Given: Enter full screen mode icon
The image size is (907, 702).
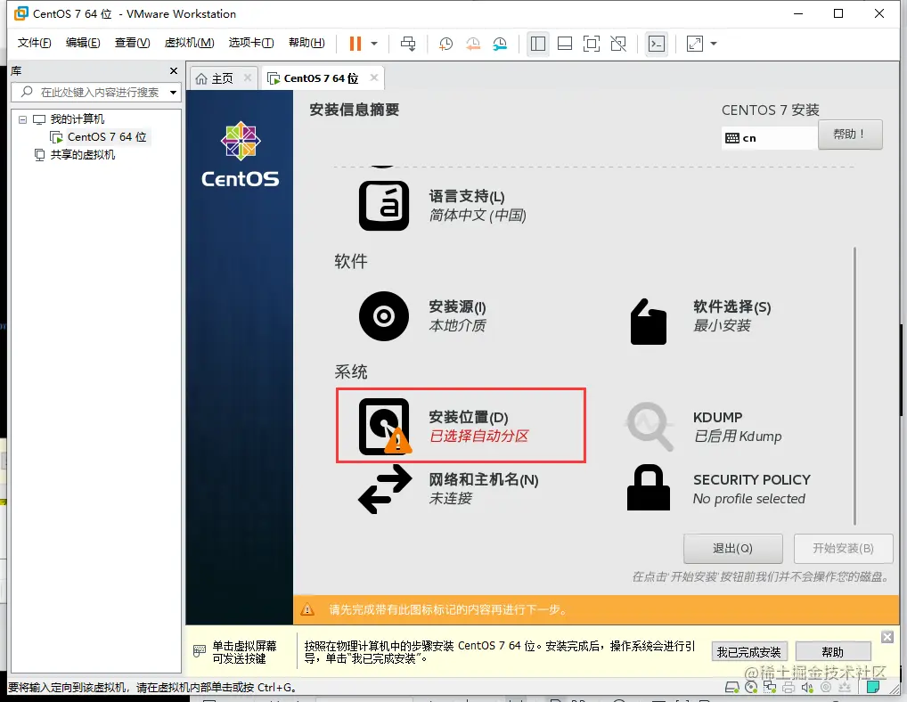Looking at the screenshot, I should (592, 44).
